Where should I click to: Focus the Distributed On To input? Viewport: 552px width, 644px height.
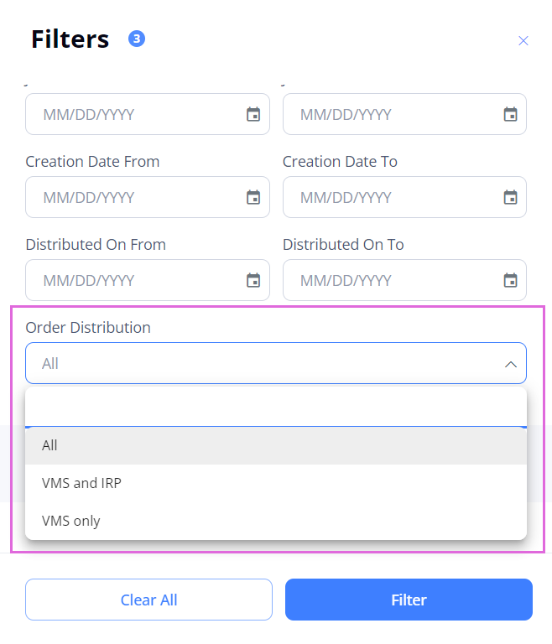pos(404,280)
